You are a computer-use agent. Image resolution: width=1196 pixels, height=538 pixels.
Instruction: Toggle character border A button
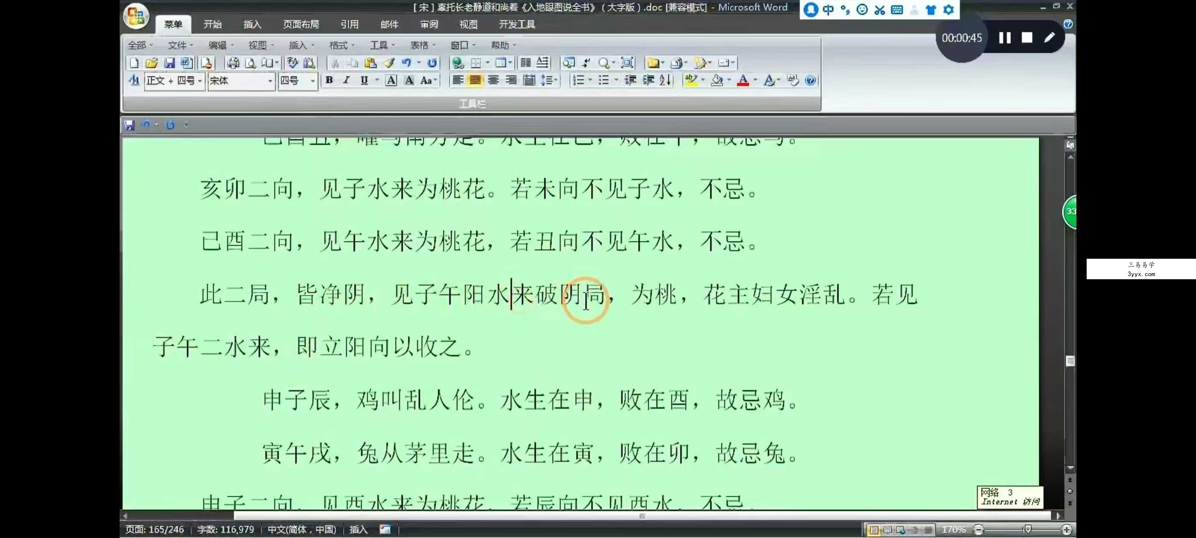coord(391,80)
